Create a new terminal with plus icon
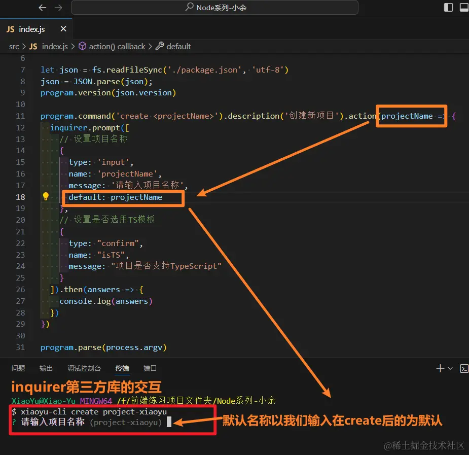The image size is (469, 455). (440, 368)
